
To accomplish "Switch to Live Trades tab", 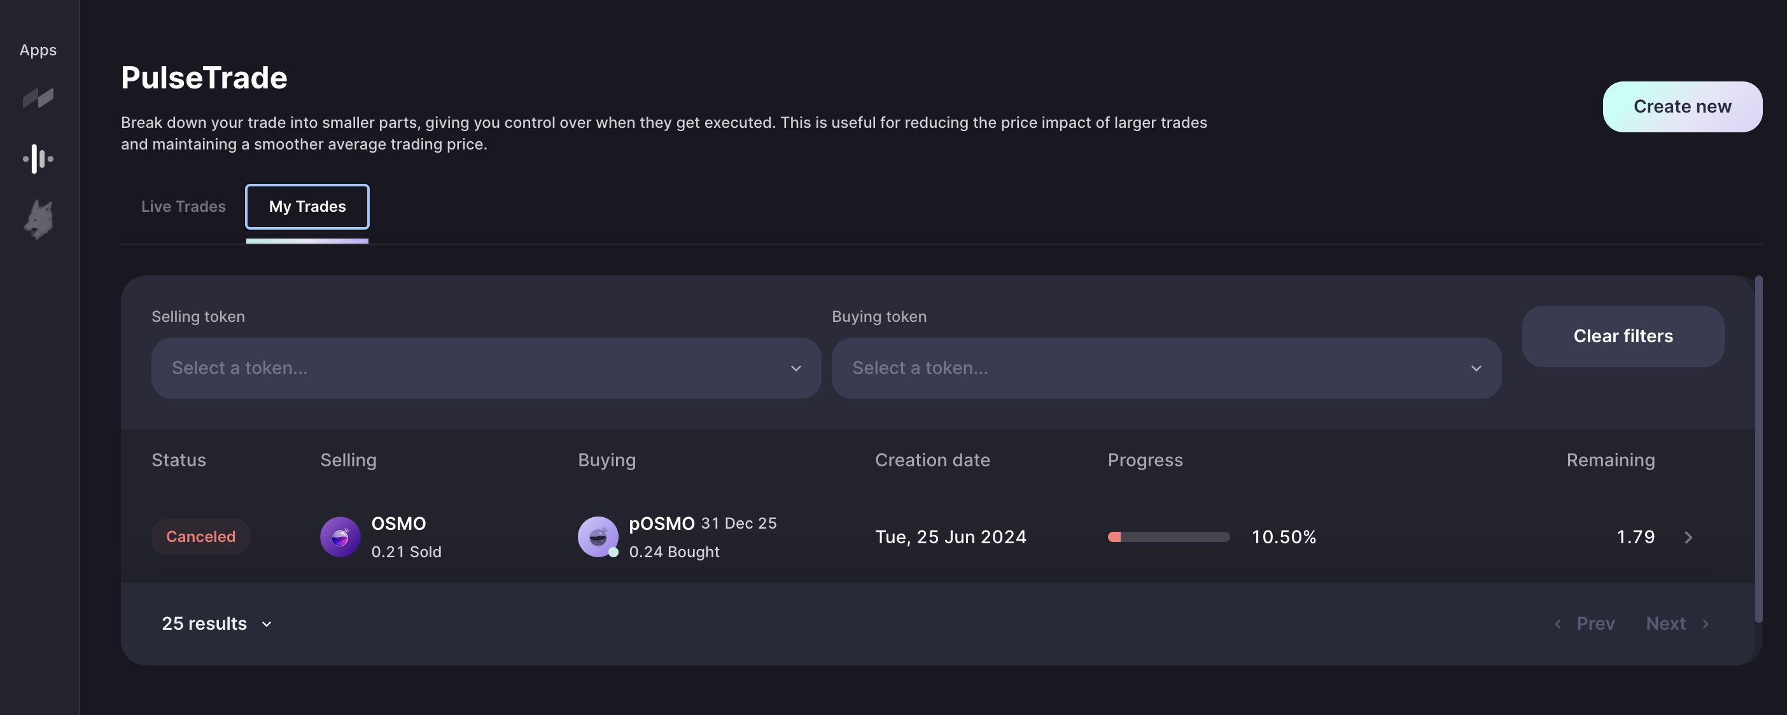I will 183,207.
